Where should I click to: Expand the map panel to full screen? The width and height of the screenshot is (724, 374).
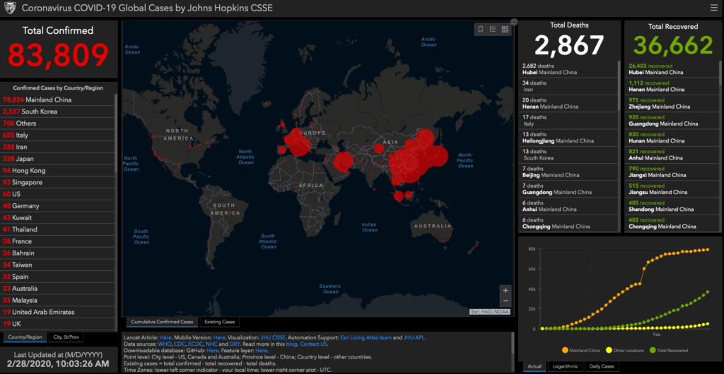[514, 22]
